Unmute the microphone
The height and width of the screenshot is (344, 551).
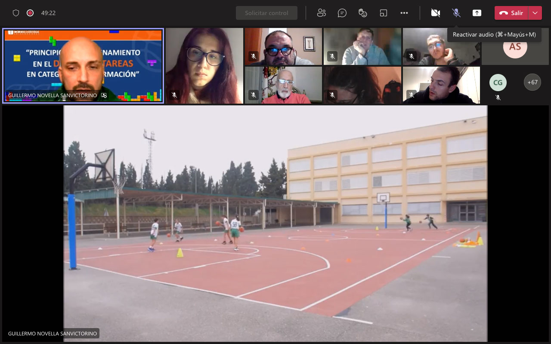(456, 13)
